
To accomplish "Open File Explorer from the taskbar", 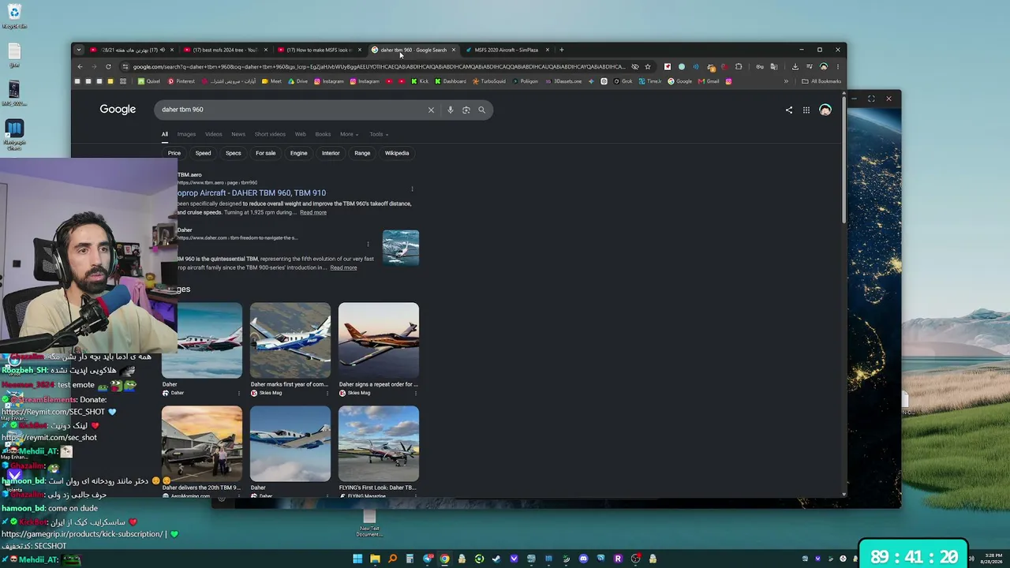I will point(375,559).
